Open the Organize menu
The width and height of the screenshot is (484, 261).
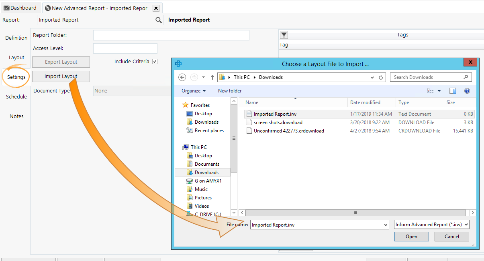192,90
